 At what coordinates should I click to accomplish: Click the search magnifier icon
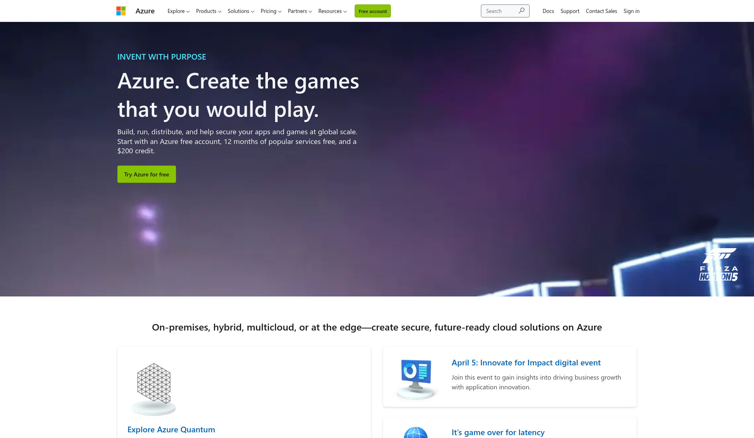(521, 11)
